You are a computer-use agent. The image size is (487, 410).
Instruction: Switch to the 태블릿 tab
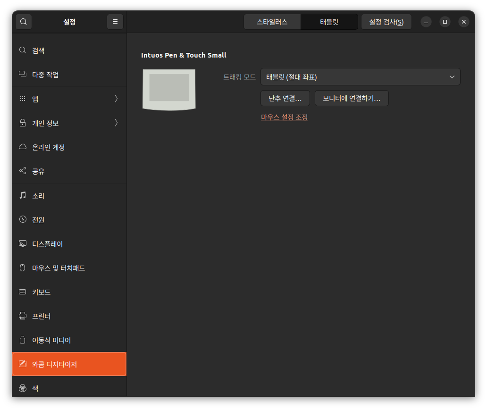(x=329, y=22)
